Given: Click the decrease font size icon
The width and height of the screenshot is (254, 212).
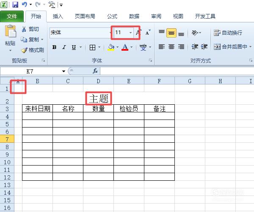Looking at the screenshot, I should pos(148,33).
